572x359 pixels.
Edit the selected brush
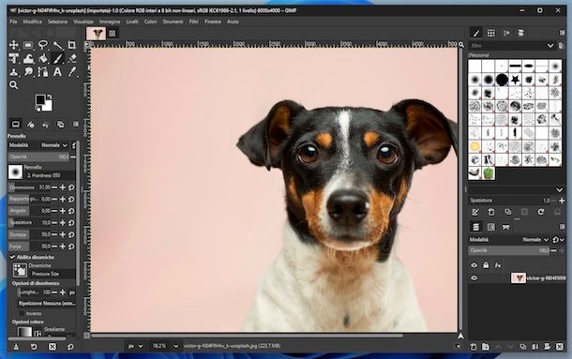point(475,212)
